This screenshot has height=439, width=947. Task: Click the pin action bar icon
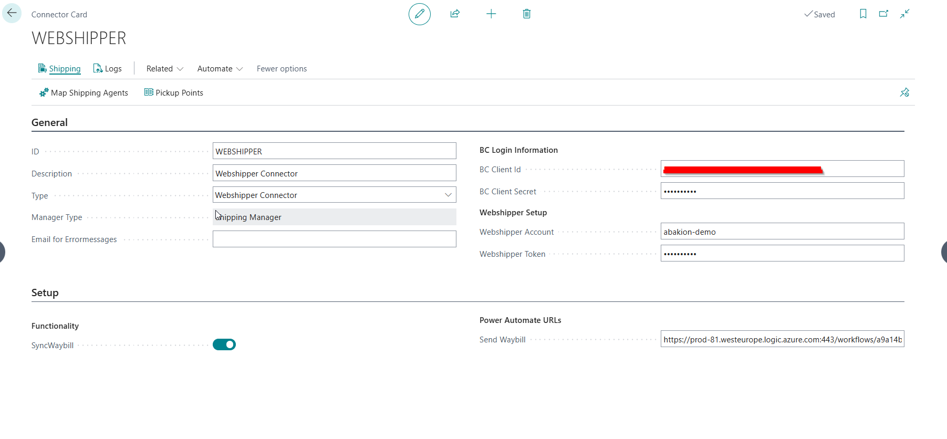tap(904, 93)
